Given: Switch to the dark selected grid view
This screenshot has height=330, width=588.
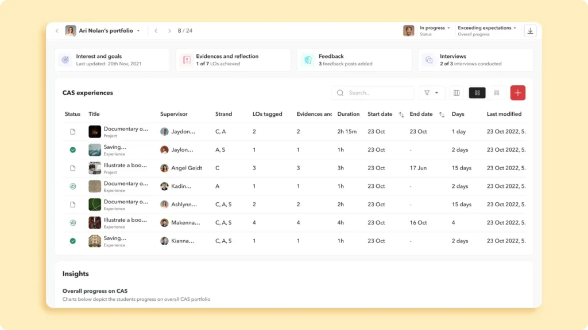Looking at the screenshot, I should click(477, 93).
